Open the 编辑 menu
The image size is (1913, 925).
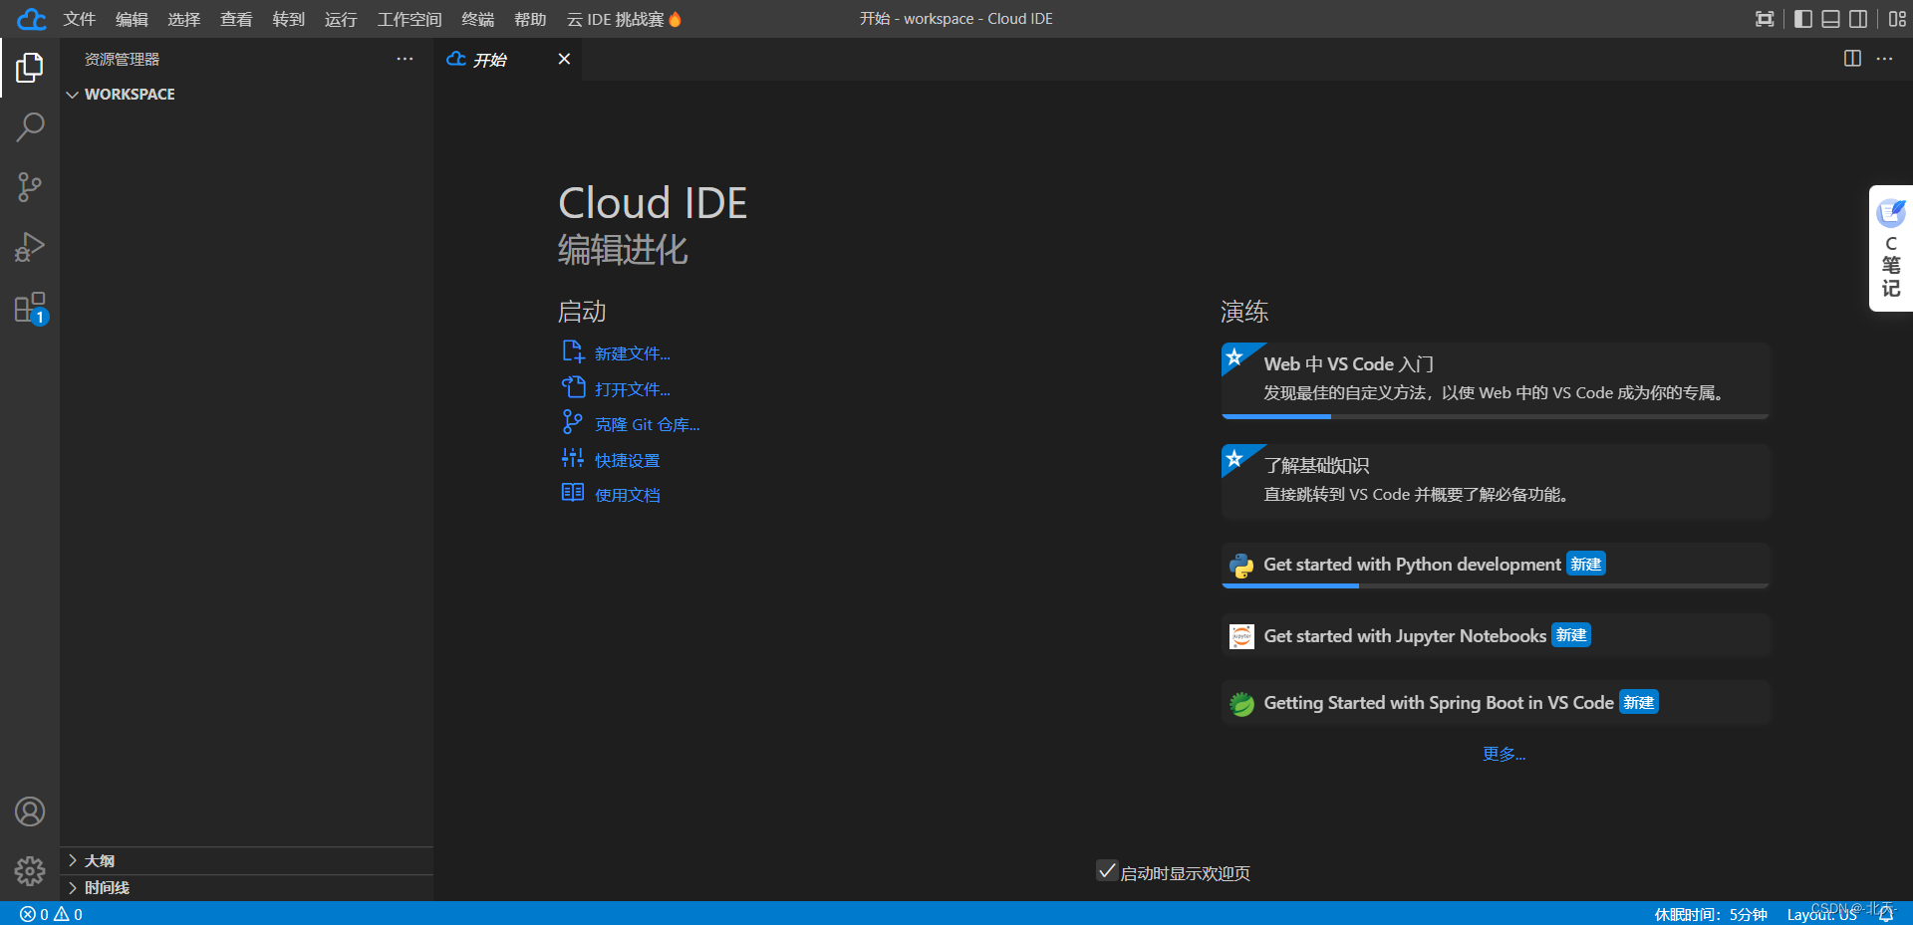132,19
